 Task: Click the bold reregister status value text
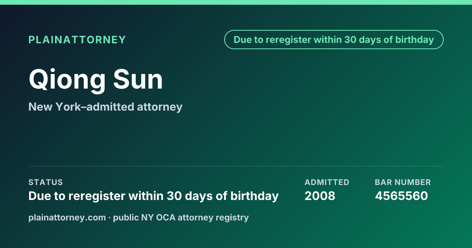pos(153,196)
